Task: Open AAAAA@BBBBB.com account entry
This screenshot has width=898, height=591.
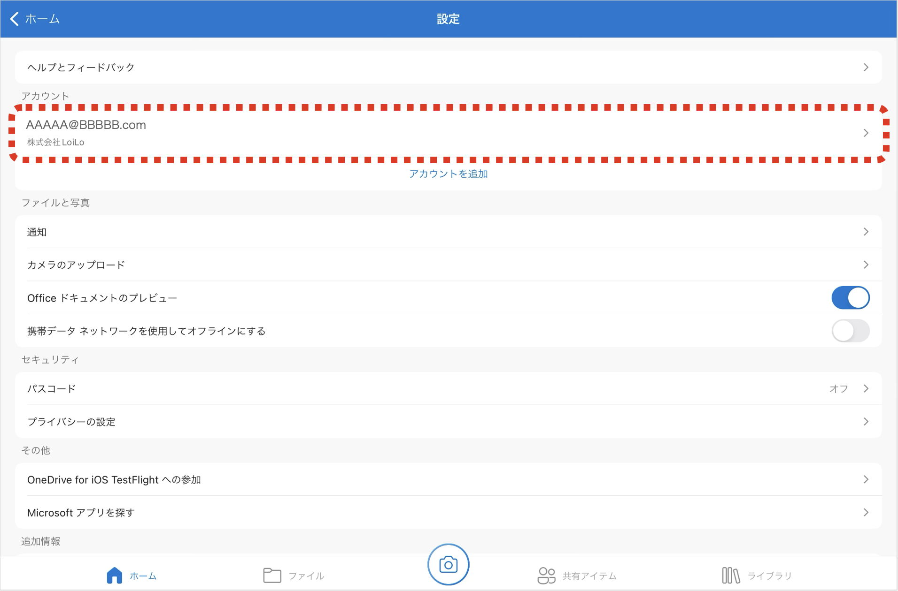Action: pos(449,133)
